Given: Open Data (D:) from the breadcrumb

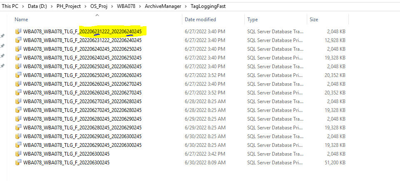Looking at the screenshot, I should tap(38, 6).
